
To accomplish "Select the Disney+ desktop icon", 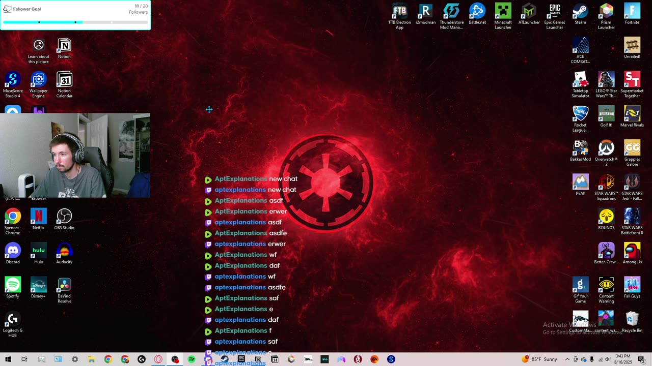I will pyautogui.click(x=38, y=287).
